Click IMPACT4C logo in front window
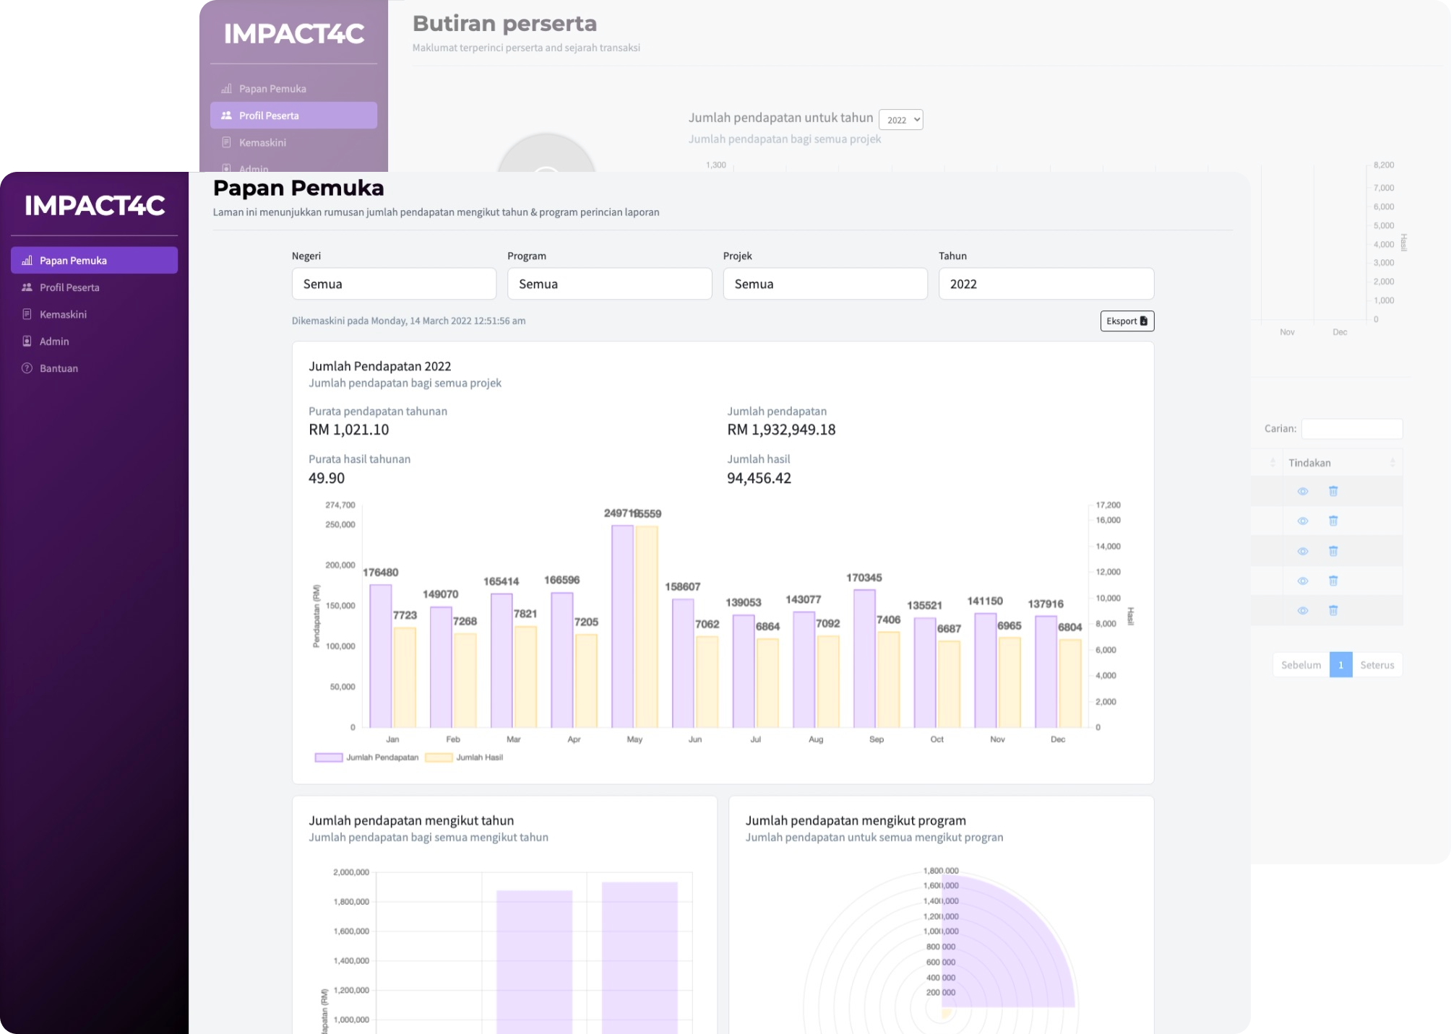This screenshot has width=1451, height=1034. 95,206
